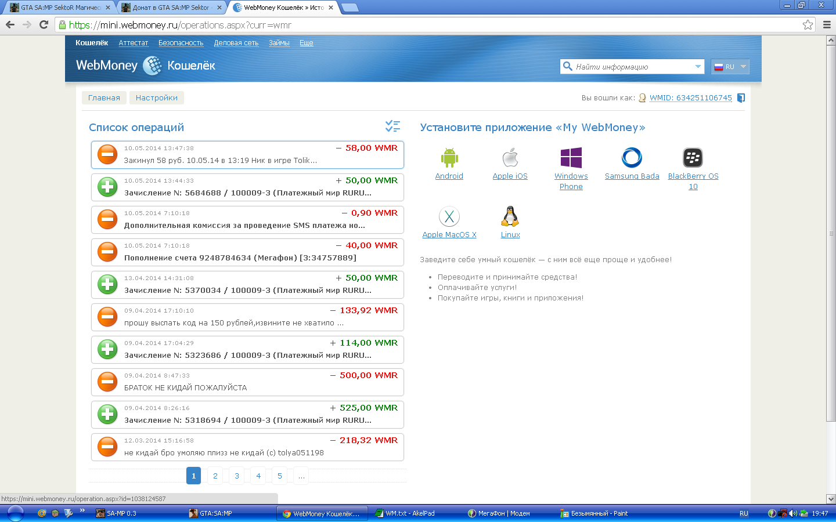Screen dimensions: 836x522
Task: Go to page 3 of operations
Action: (237, 476)
